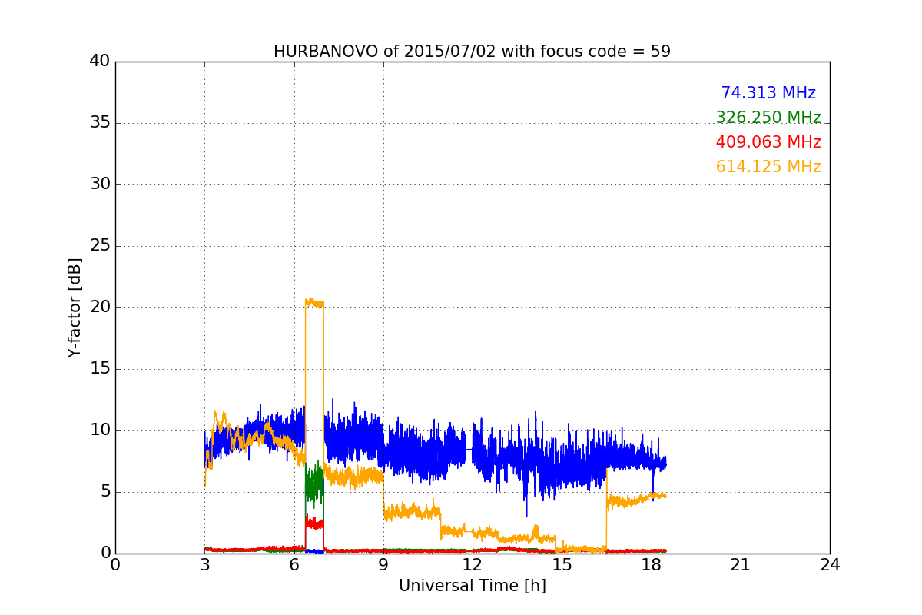Click the x-axis tick label 12
The width and height of the screenshot is (922, 615).
coord(473,565)
